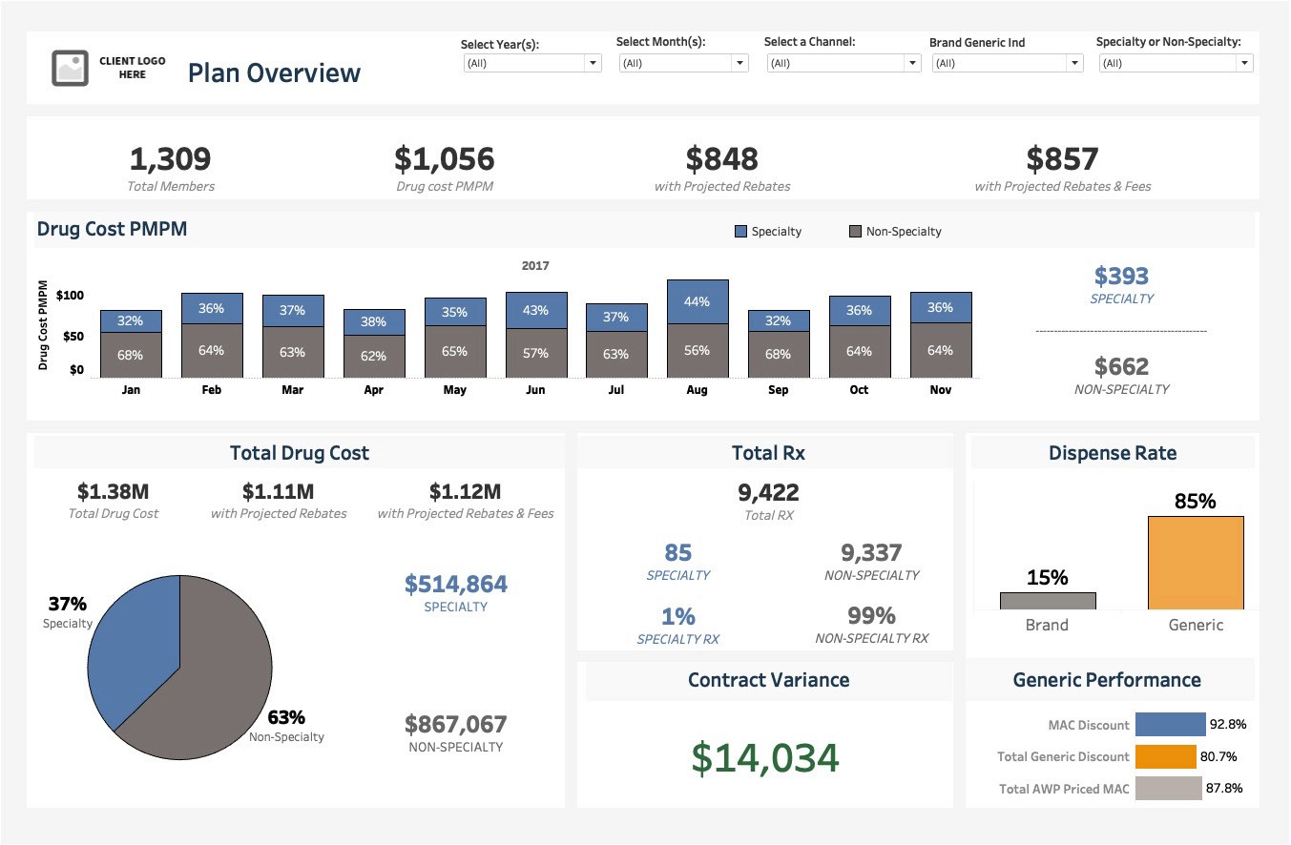Click the Specialty blue legend swatch
Viewport: 1291px width, 845px height.
[x=740, y=231]
